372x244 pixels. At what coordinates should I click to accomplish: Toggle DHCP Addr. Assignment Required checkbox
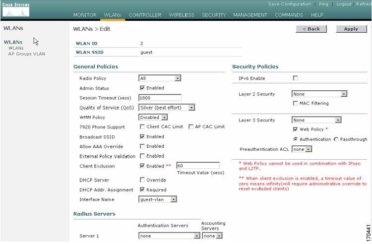(142, 190)
